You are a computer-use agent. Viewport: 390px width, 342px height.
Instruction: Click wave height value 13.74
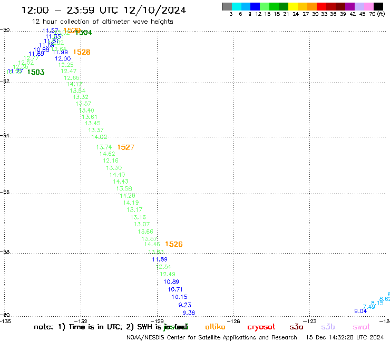click(104, 147)
